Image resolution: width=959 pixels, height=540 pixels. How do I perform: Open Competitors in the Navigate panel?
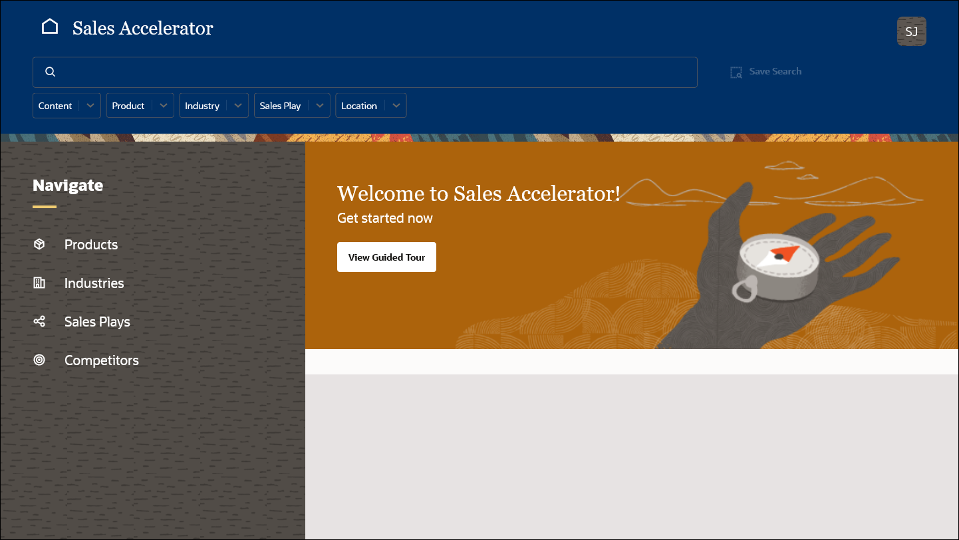coord(101,360)
